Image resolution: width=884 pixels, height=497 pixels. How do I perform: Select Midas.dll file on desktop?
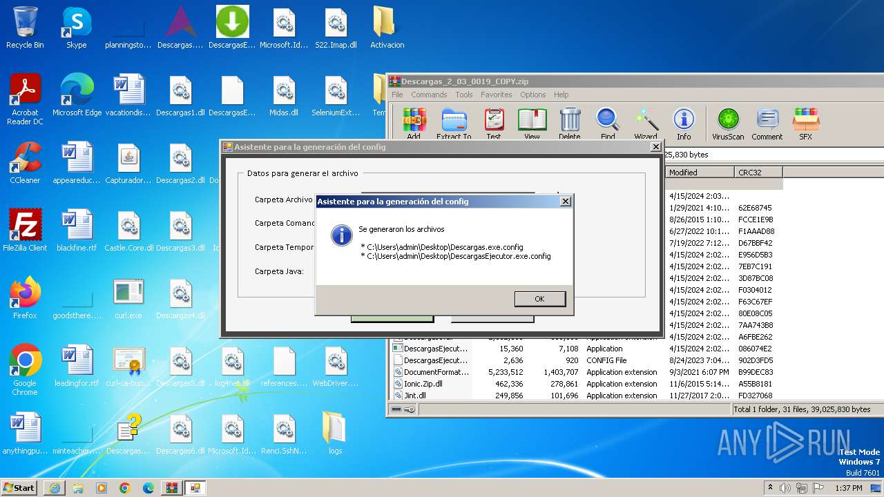[284, 96]
